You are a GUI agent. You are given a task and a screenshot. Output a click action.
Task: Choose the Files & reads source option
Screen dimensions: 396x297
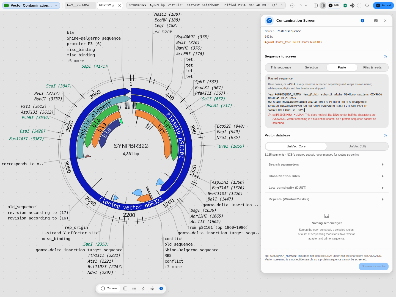372,67
